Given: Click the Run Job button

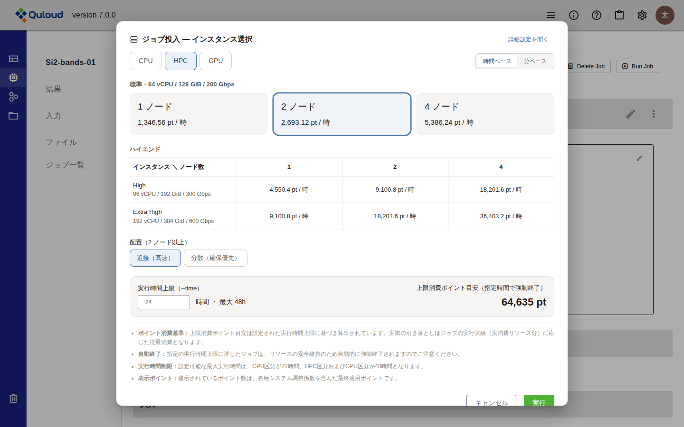Looking at the screenshot, I should (638, 66).
